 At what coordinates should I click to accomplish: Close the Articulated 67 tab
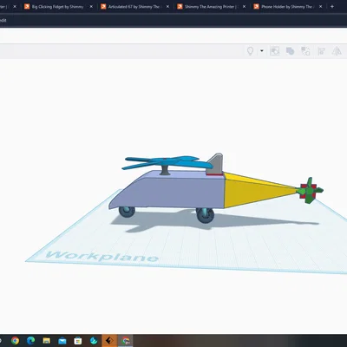tap(167, 6)
